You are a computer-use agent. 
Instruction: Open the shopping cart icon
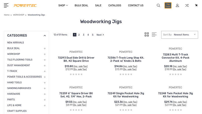[x=196, y=5]
